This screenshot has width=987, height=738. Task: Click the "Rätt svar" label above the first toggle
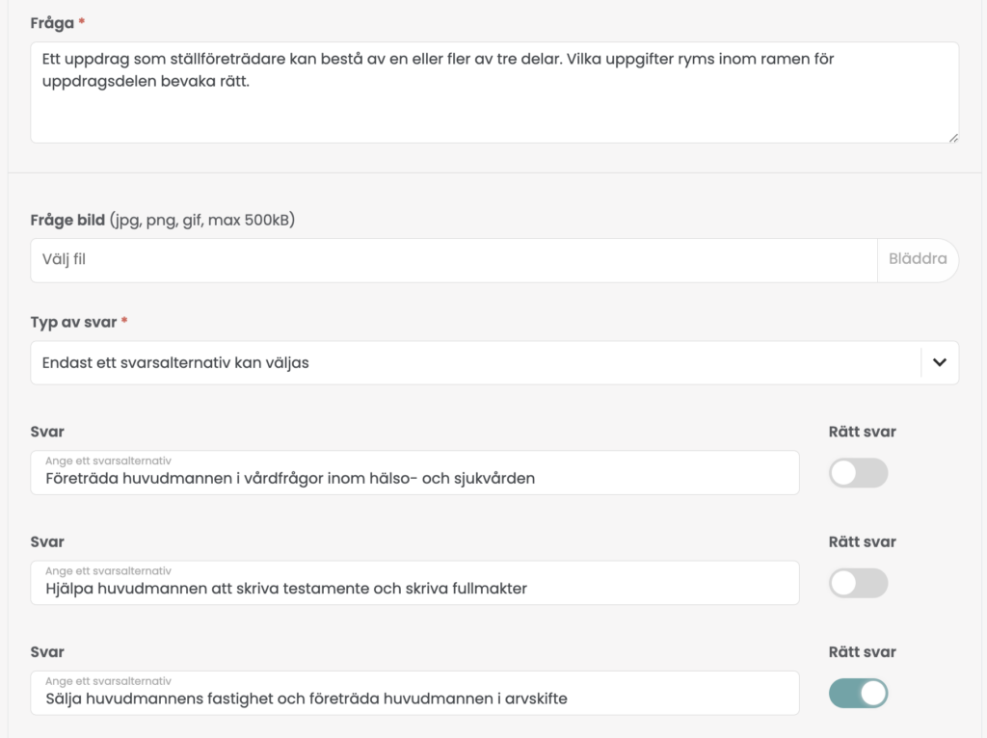tap(862, 432)
